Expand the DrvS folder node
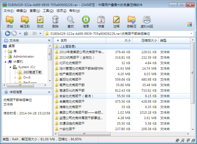This screenshot has width=197, height=144. [15, 77]
